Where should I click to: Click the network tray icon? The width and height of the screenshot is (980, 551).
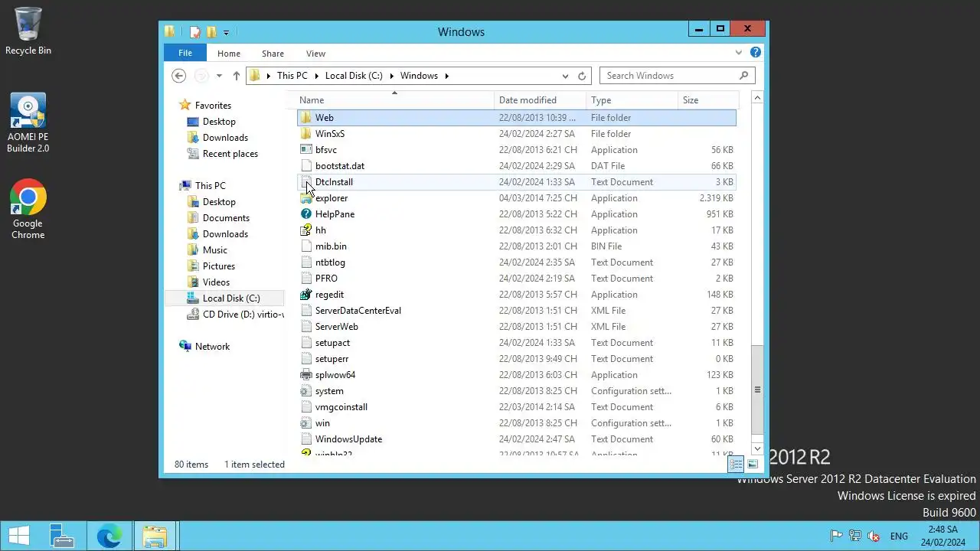[x=855, y=536]
